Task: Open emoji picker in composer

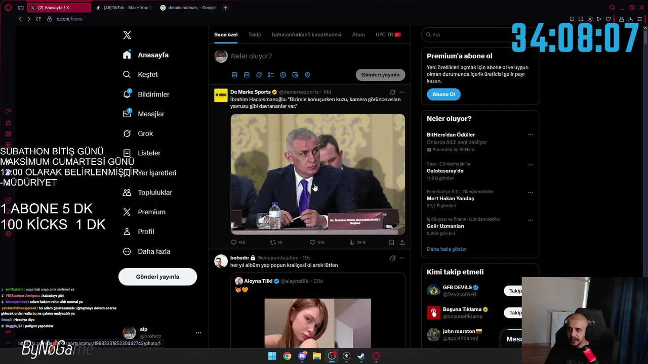Action: pyautogui.click(x=283, y=75)
